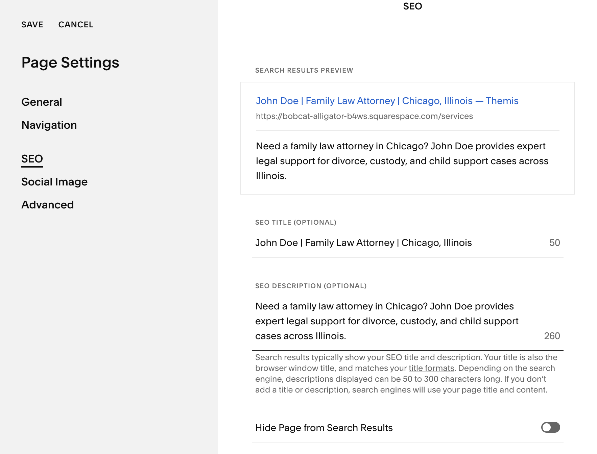The image size is (597, 454).
Task: Open the Advanced settings tab
Action: 47,204
